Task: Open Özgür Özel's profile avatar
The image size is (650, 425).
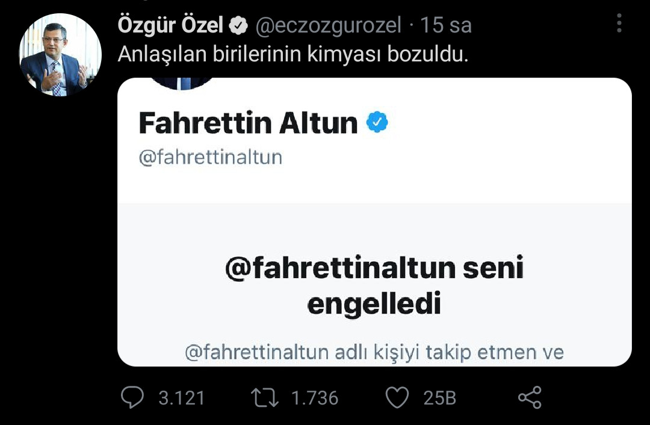Action: [59, 51]
